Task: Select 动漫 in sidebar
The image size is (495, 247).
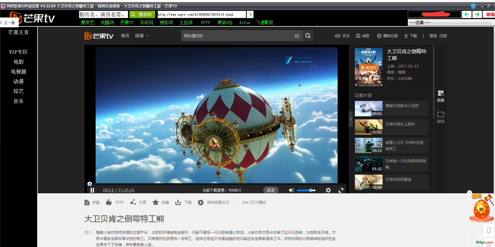Action: tap(18, 81)
